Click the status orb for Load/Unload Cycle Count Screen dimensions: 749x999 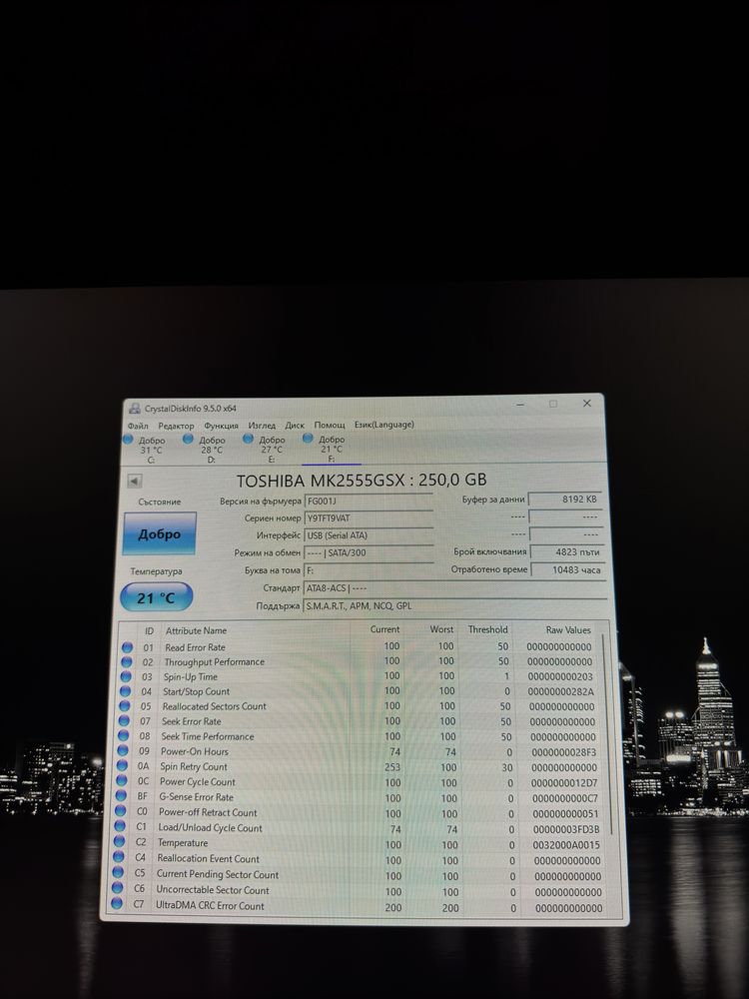pos(120,827)
